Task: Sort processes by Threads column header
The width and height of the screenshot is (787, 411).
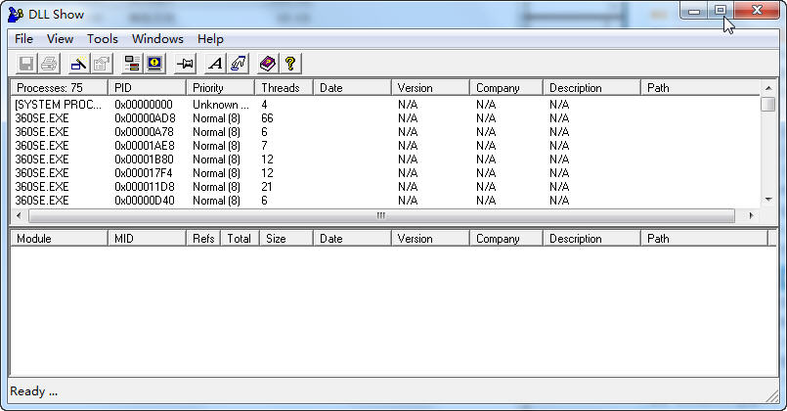Action: click(x=284, y=88)
